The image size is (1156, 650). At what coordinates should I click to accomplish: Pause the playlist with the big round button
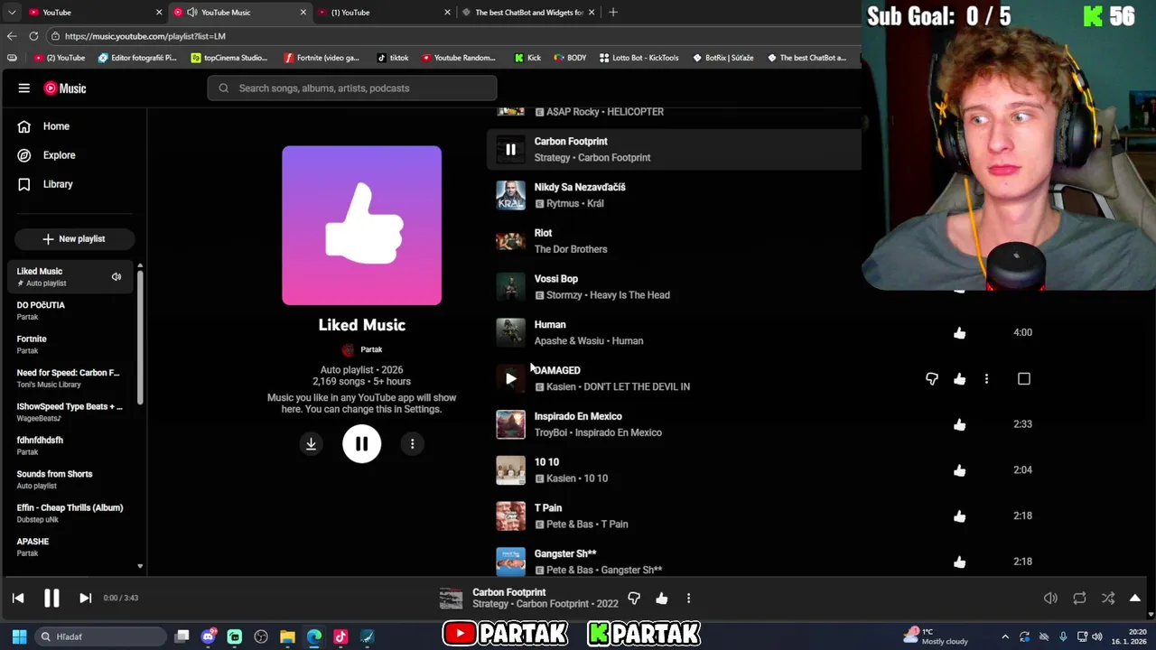click(361, 443)
